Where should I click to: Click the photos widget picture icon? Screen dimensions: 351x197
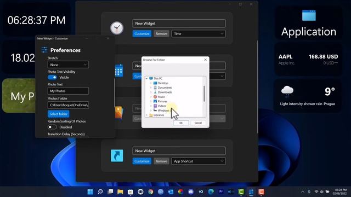click(x=119, y=113)
